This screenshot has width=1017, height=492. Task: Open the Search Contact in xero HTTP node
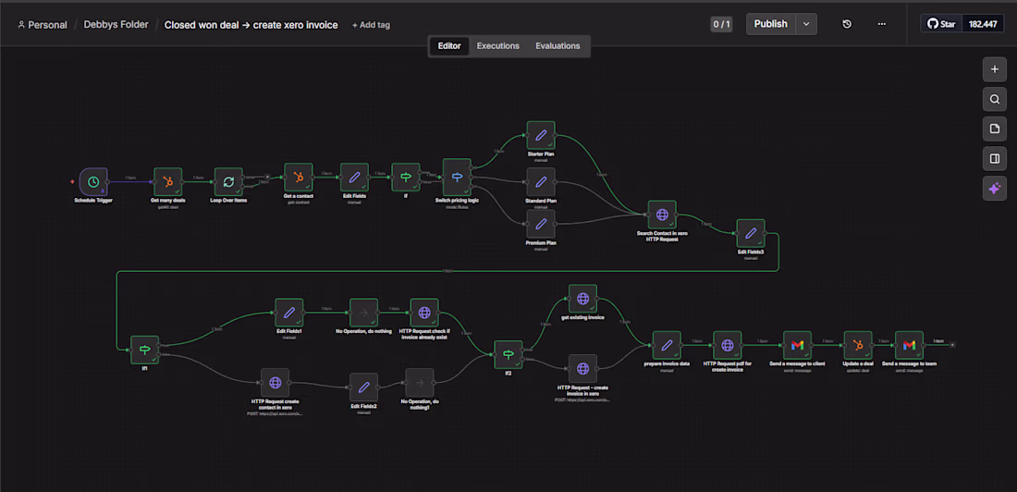662,215
